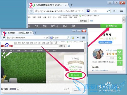Click 帮助 link beside rear search button
Viewport: 127px width, 95px height.
point(92,21)
